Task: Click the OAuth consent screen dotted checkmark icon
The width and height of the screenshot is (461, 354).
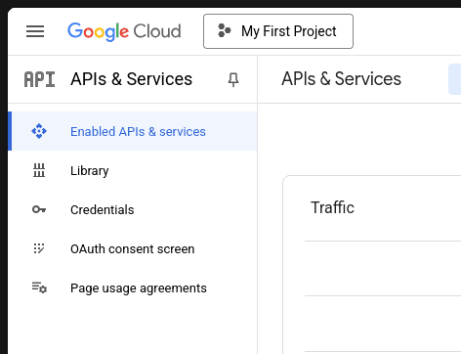Action: point(39,248)
